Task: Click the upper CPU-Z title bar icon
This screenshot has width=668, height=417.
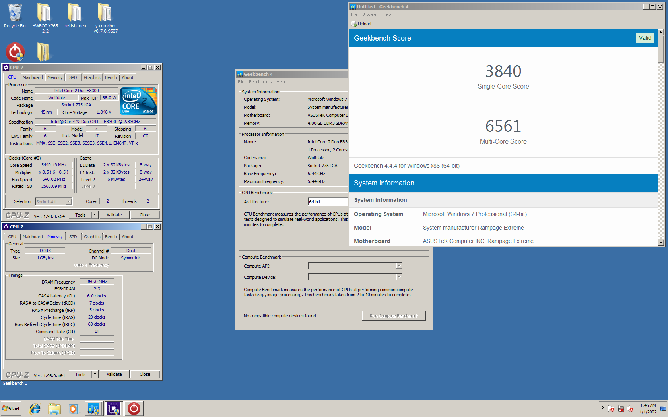Action: click(x=6, y=68)
